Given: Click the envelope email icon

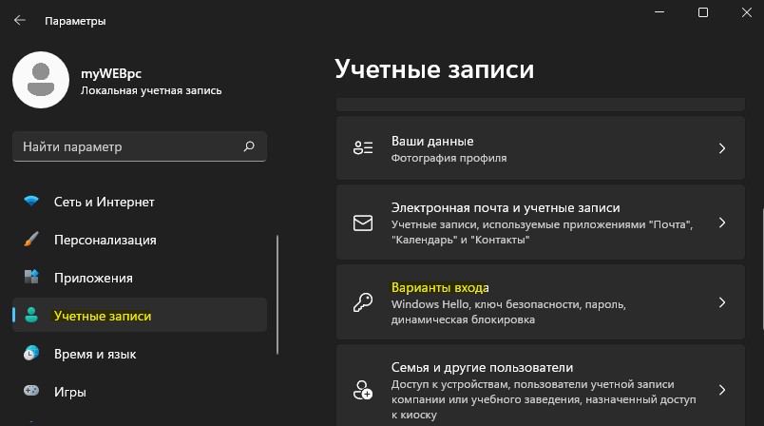Looking at the screenshot, I should click(363, 223).
